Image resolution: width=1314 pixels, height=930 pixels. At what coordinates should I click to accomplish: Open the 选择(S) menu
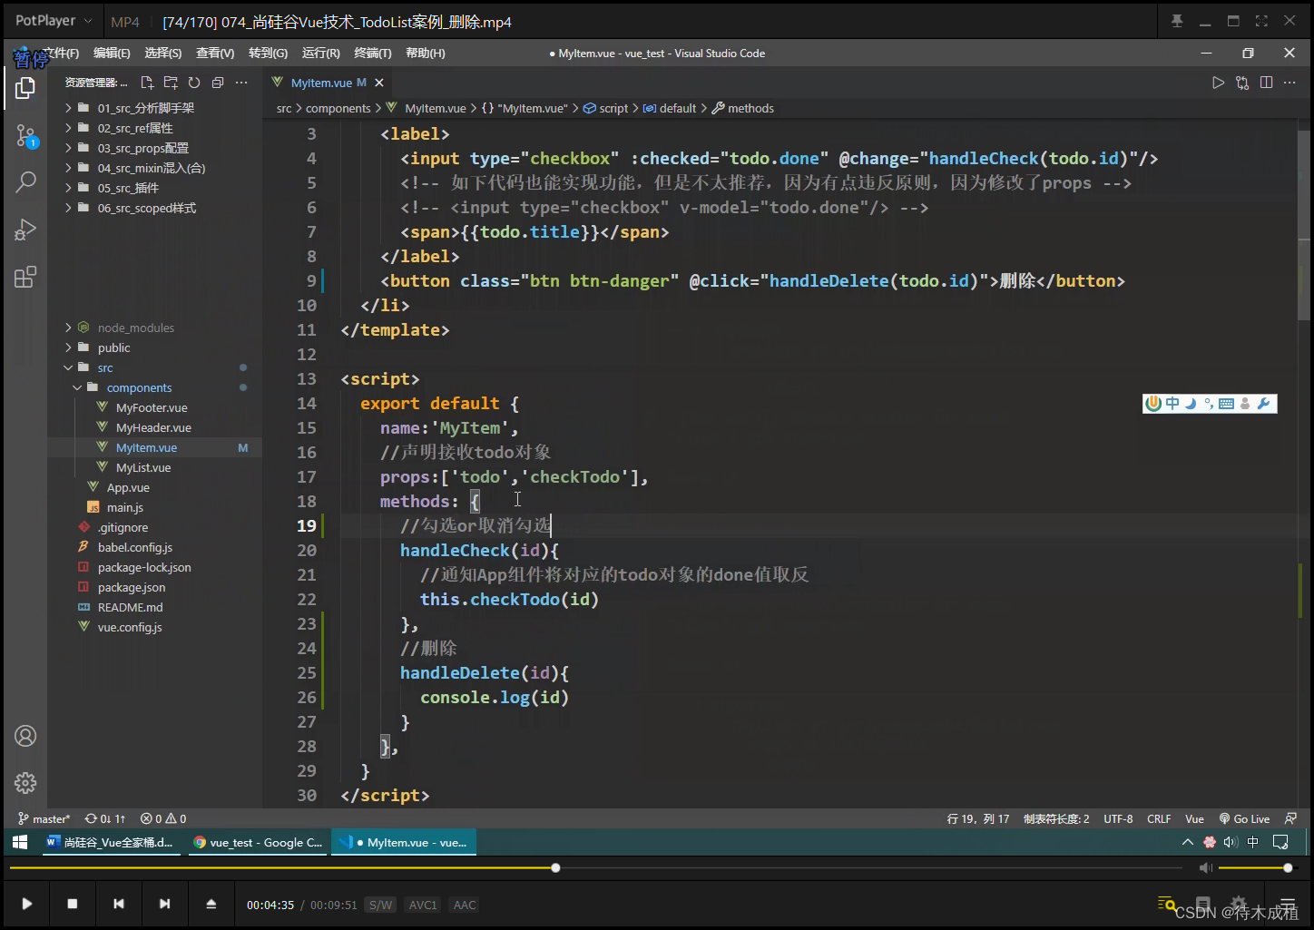coord(163,54)
